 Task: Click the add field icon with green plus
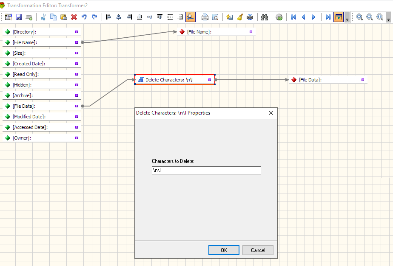[29, 17]
